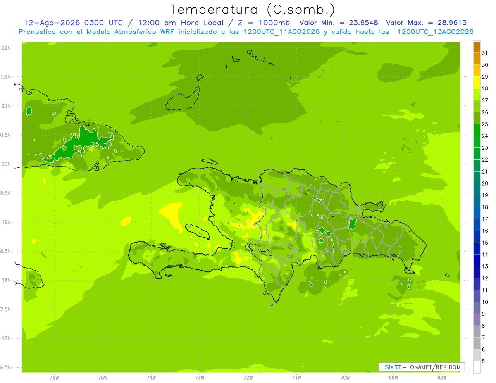Viewport: 496px width, 383px height.
Task: Select the '1200UTC_13AGO2026' valid-until time
Action: point(436,32)
